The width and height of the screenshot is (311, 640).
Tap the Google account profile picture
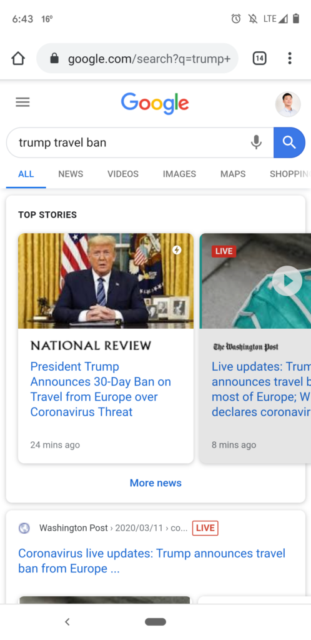(288, 104)
